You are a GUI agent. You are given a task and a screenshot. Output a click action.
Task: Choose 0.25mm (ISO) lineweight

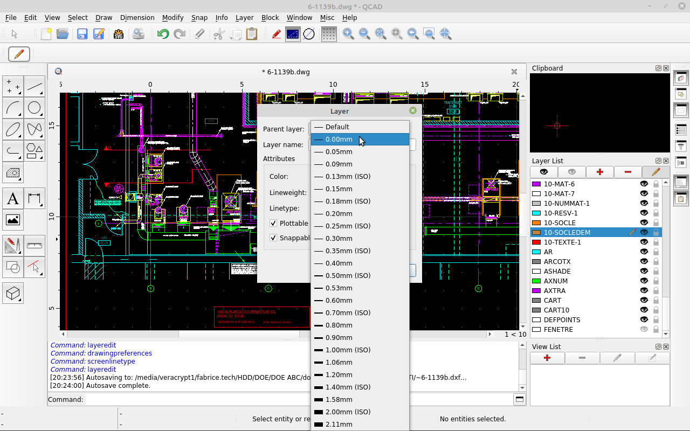360,226
